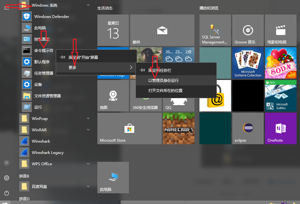
Task: Select 固定到"开始"屏幕 in context menu
Action: 96,57
